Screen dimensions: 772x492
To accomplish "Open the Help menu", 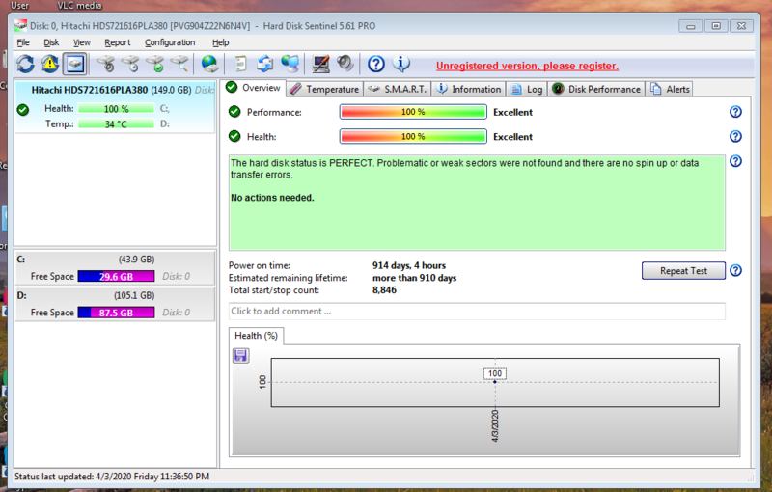I will (x=221, y=42).
